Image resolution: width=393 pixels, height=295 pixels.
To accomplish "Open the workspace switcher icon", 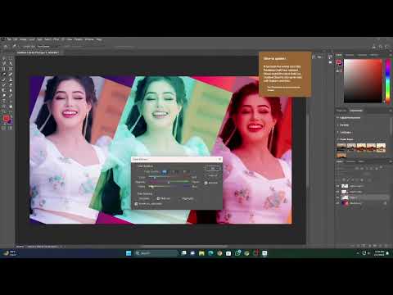I will point(387,47).
